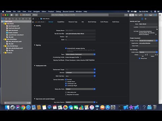The image size is (162, 121).
Task: Enable the Upside Down orientation checkbox
Action: 66,82
